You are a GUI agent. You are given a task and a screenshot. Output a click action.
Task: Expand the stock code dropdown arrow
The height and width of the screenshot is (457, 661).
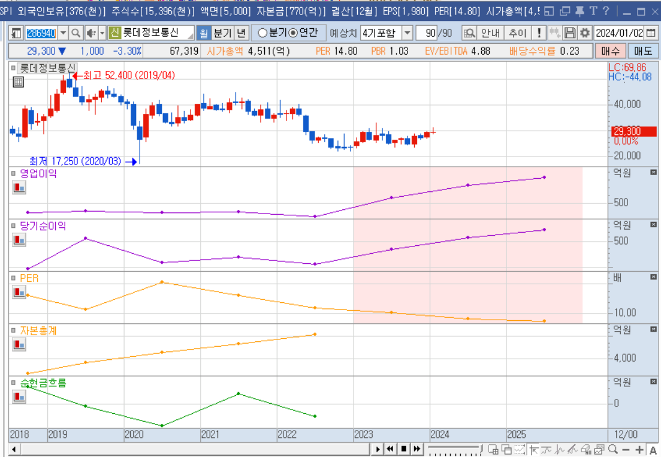63,33
